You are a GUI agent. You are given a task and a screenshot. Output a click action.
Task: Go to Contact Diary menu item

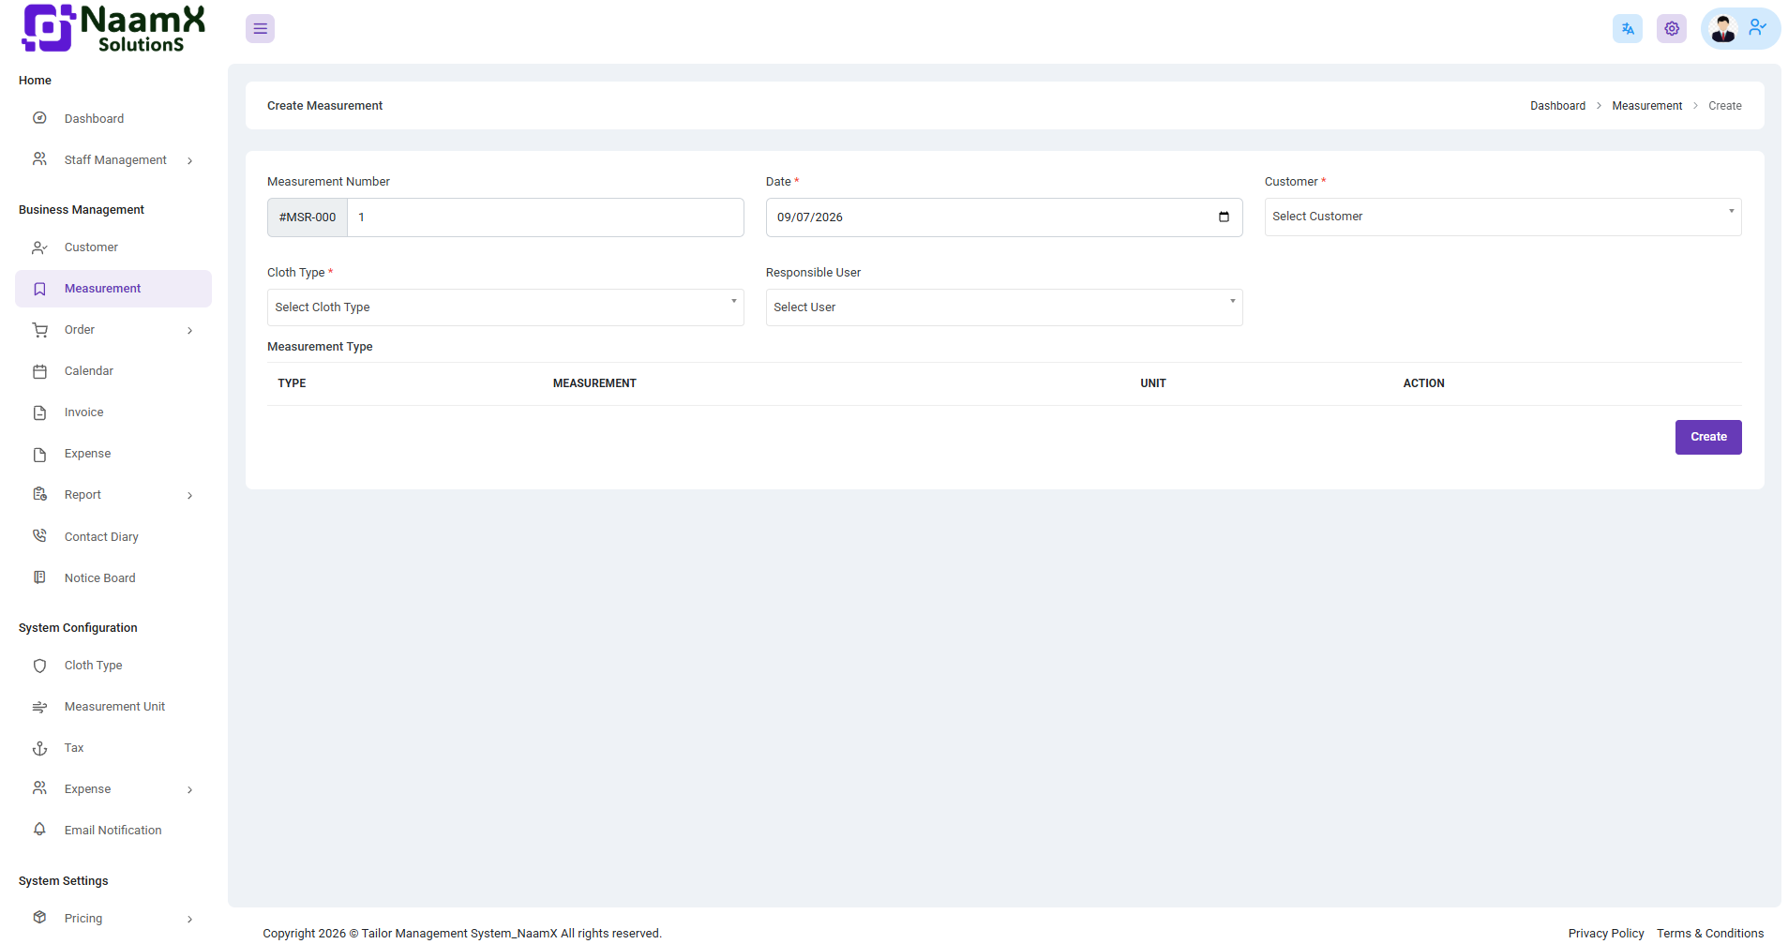point(113,536)
